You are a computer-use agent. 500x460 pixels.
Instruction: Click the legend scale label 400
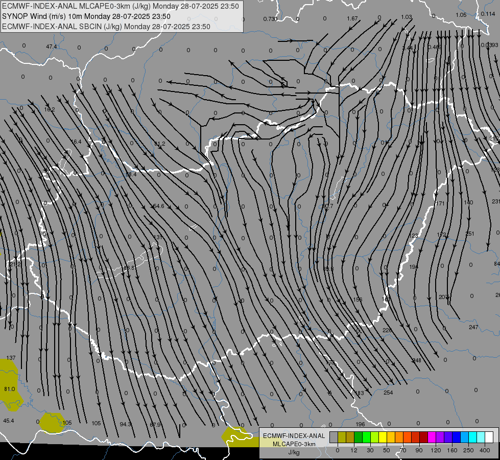(x=485, y=450)
